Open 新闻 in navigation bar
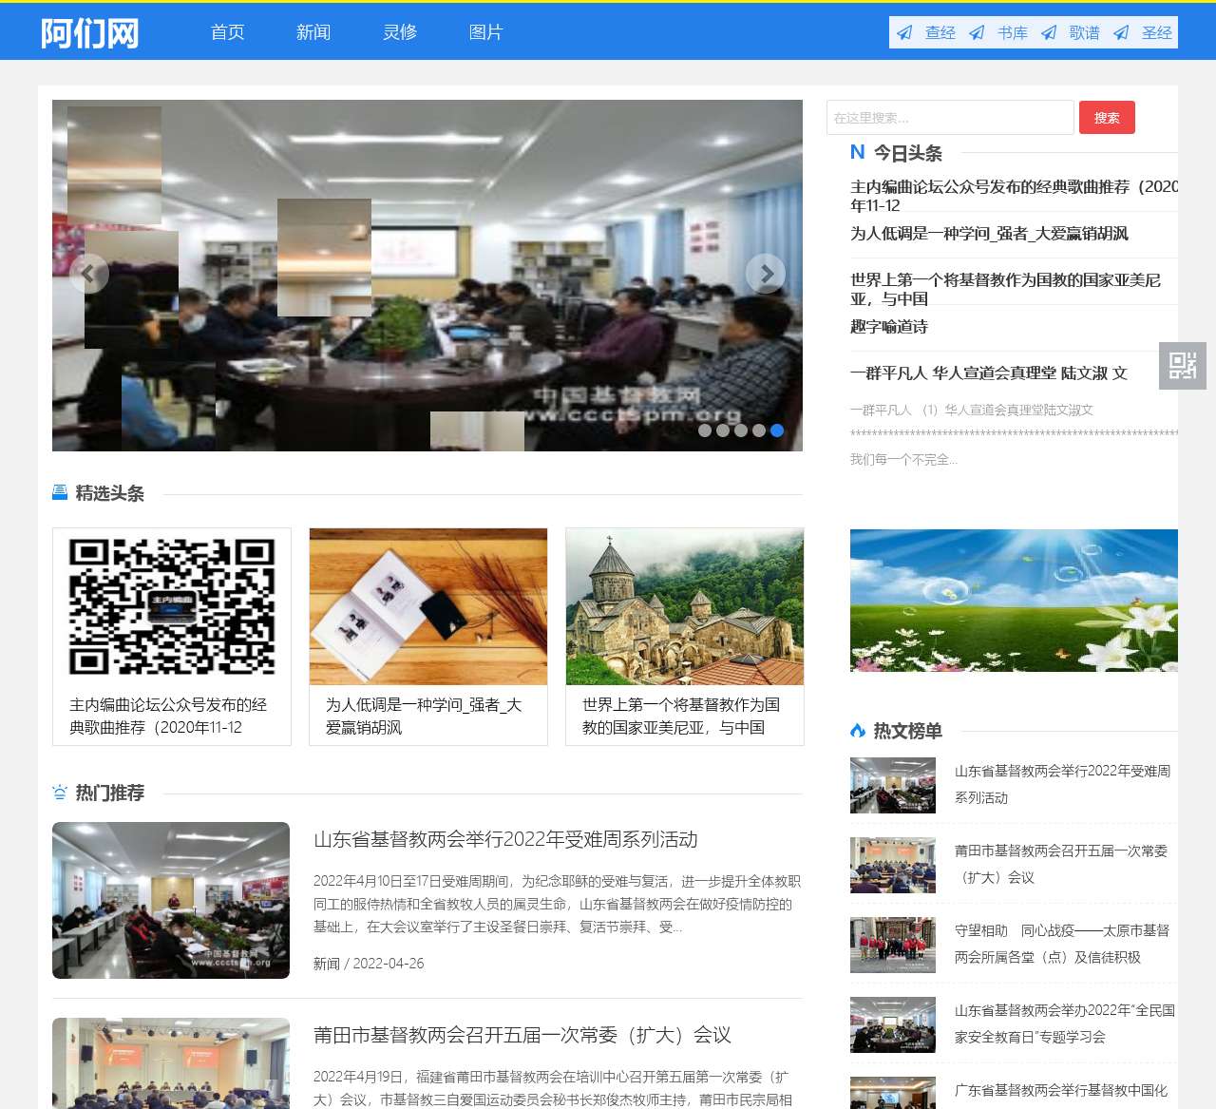Image resolution: width=1216 pixels, height=1109 pixels. click(313, 32)
